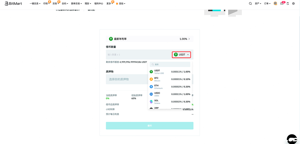Open the search magnifier in the header
This screenshot has width=300, height=144.
(x=250, y=4)
